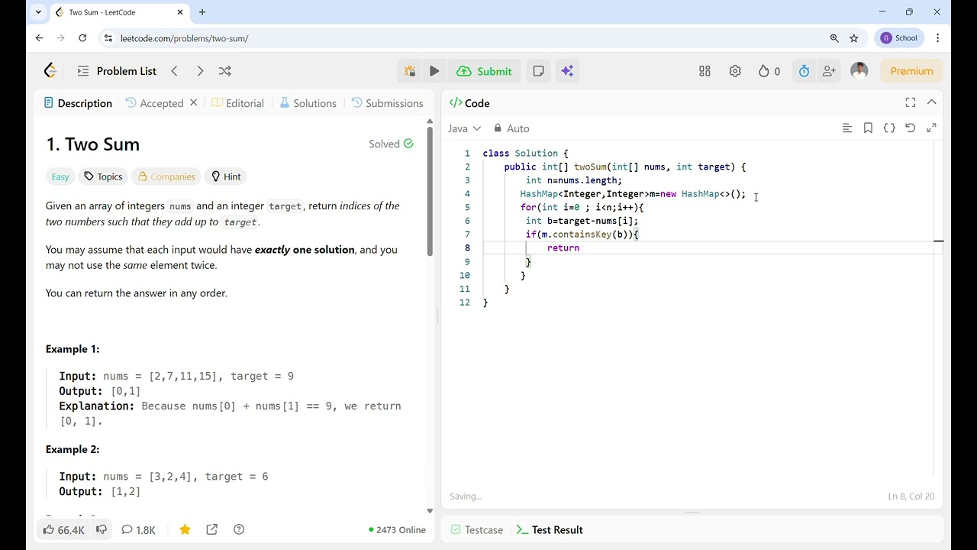Click the HashMap declaration on line 4

tap(633, 194)
